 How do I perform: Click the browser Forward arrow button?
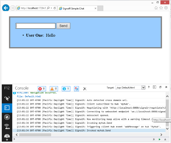[13, 8]
